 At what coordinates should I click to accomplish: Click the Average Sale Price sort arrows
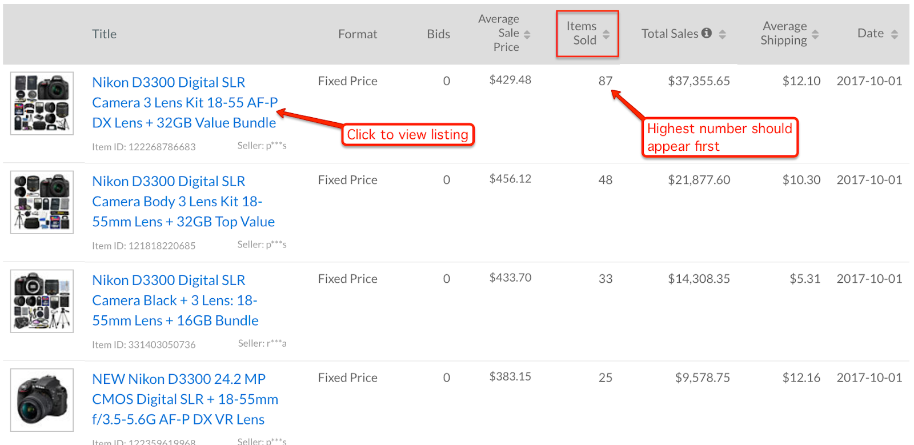pos(527,34)
